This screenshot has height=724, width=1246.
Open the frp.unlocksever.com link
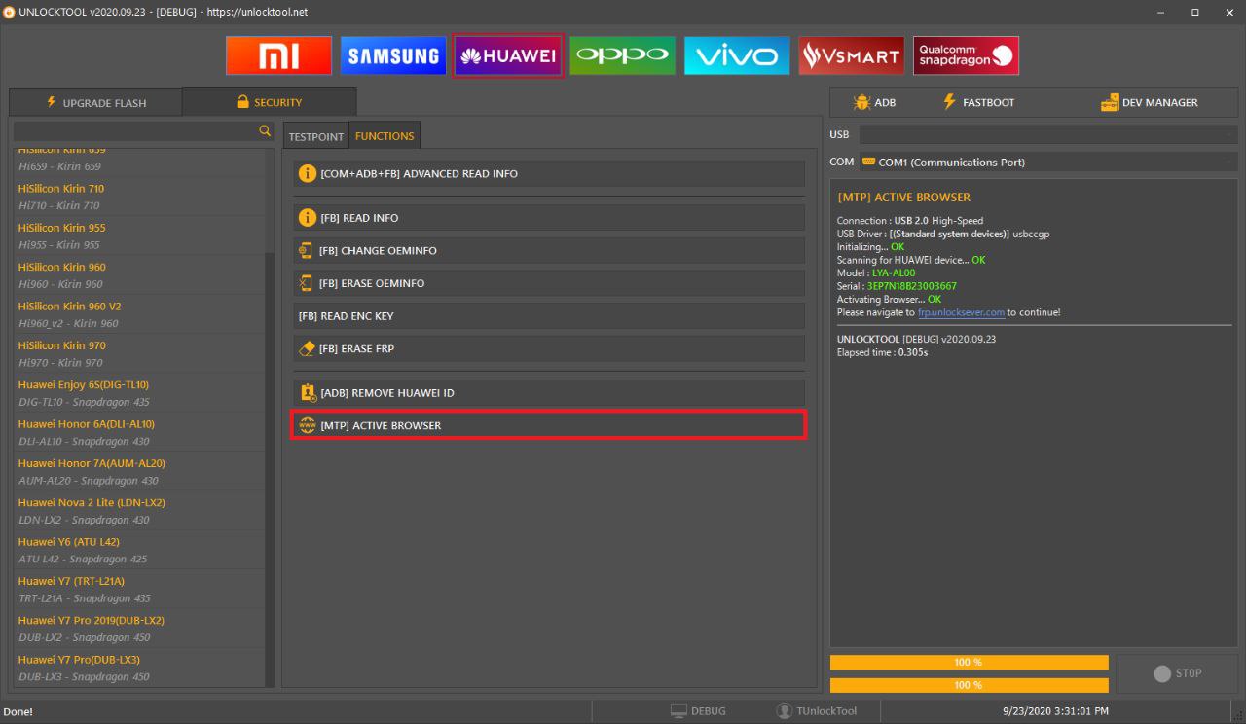tap(961, 312)
